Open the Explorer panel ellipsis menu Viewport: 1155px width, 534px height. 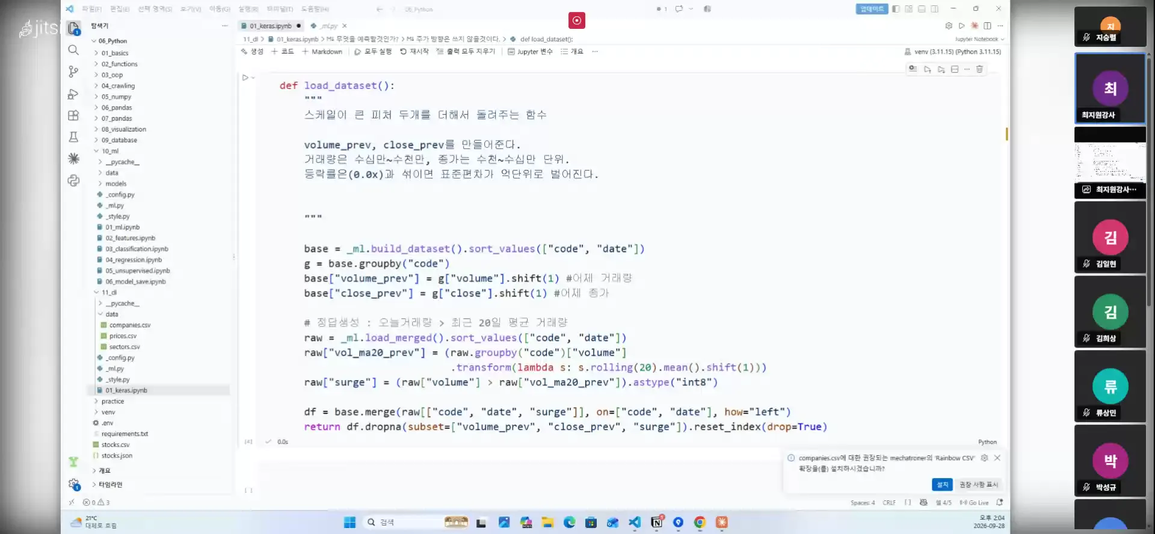225,26
